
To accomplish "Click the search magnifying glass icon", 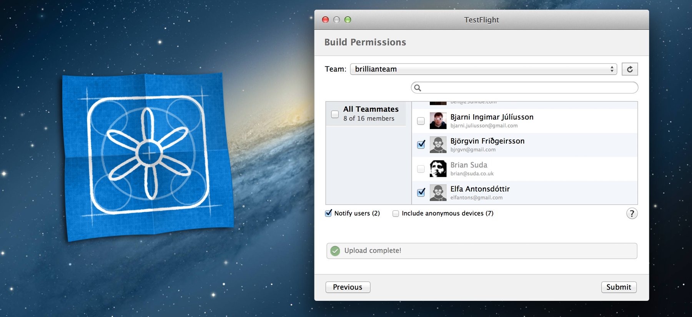I will point(418,88).
